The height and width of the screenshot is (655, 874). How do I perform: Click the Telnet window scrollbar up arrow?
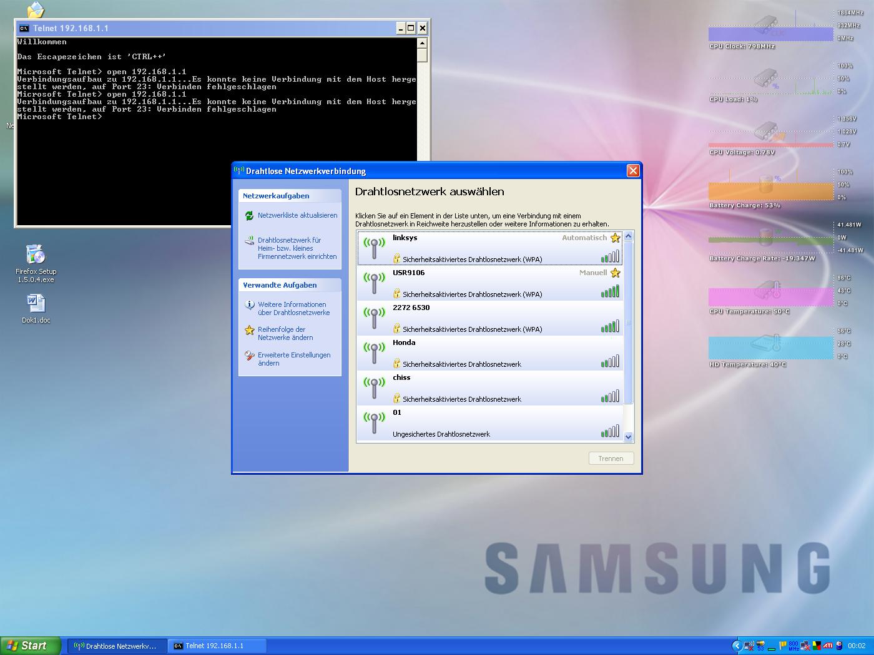[422, 43]
